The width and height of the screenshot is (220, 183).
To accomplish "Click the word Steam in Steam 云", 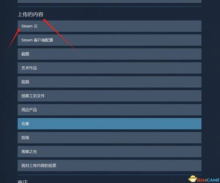I will [27, 26].
